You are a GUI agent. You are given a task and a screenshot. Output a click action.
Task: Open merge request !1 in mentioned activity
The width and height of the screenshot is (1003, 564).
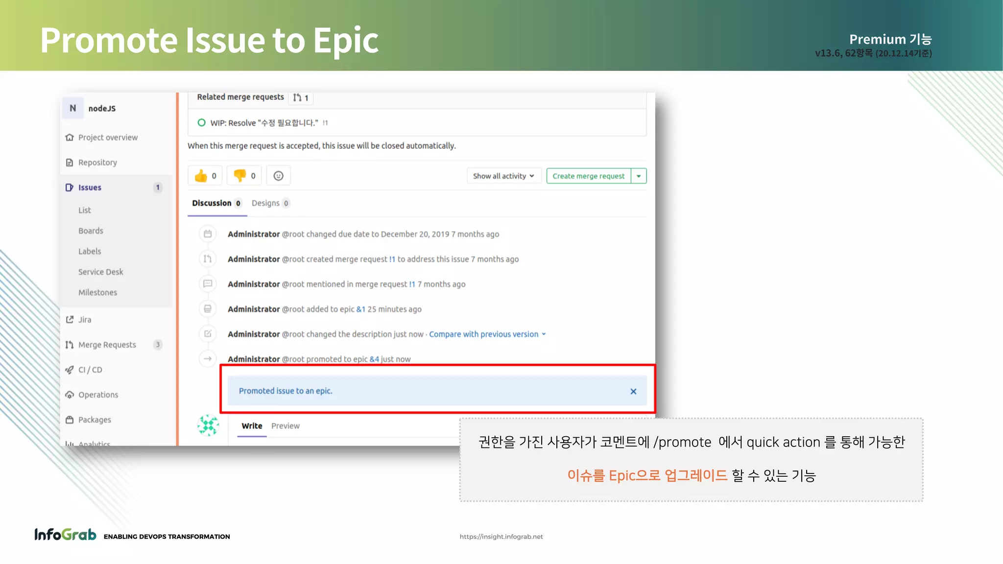click(412, 284)
